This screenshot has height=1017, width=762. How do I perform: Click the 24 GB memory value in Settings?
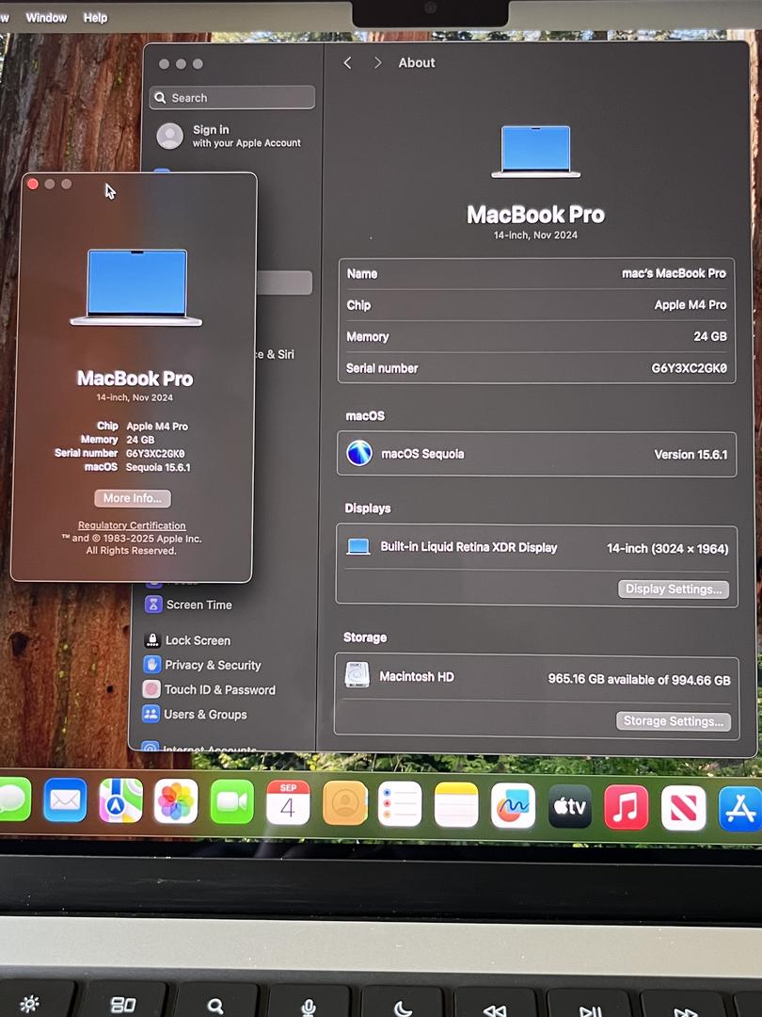click(710, 336)
